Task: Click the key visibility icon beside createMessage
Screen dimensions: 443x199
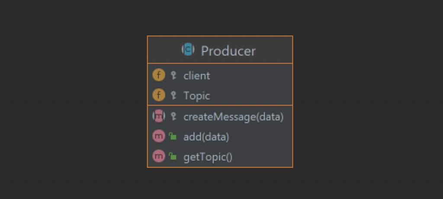Action: coord(173,116)
